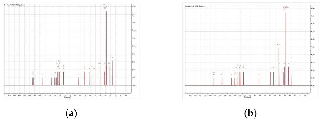322x121 pixels.
Task: Click y-axis value 0.30 in spectrum (a)
Action: click(x=134, y=38)
